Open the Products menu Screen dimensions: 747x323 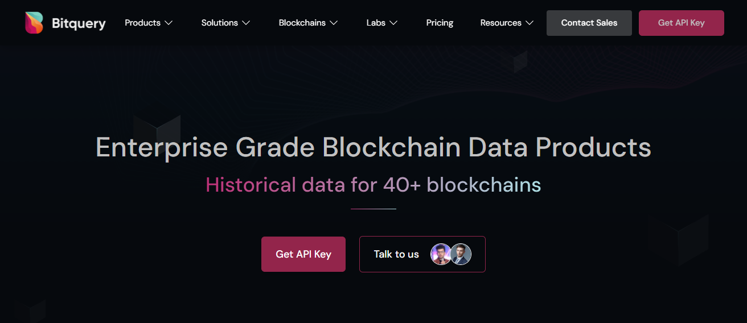(x=142, y=23)
